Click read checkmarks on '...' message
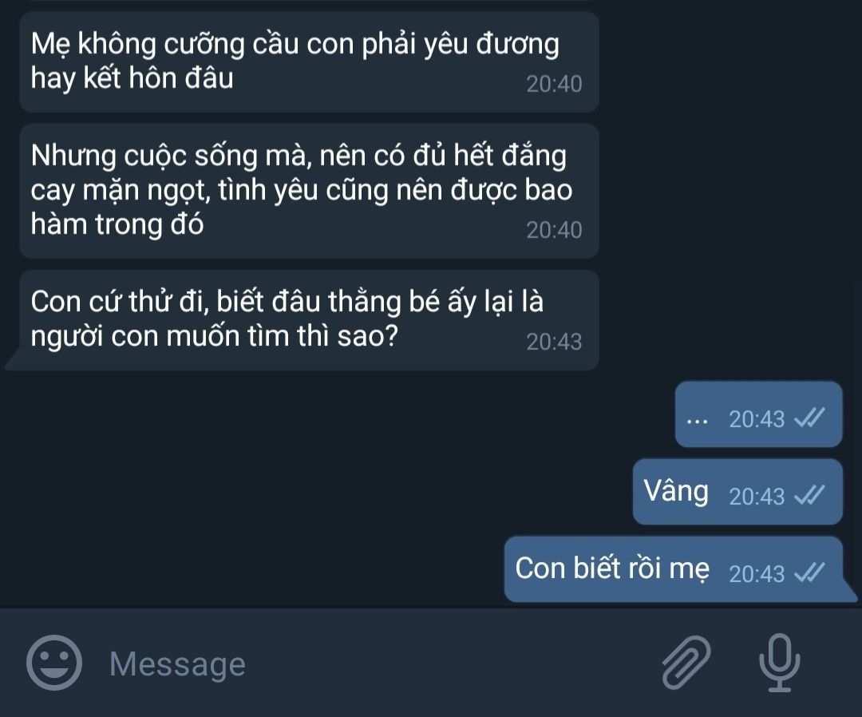This screenshot has width=862, height=717. click(810, 418)
